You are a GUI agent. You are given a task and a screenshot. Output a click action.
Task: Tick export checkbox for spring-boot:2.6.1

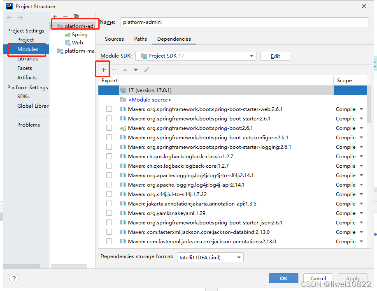point(109,128)
